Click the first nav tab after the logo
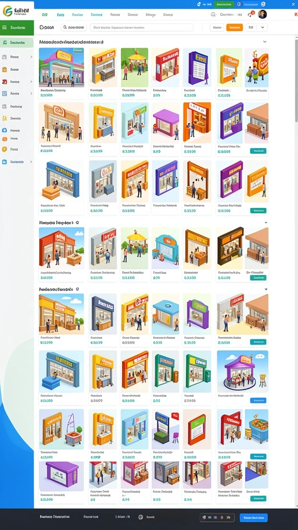Screen dimensions: 298x530 pos(44,14)
